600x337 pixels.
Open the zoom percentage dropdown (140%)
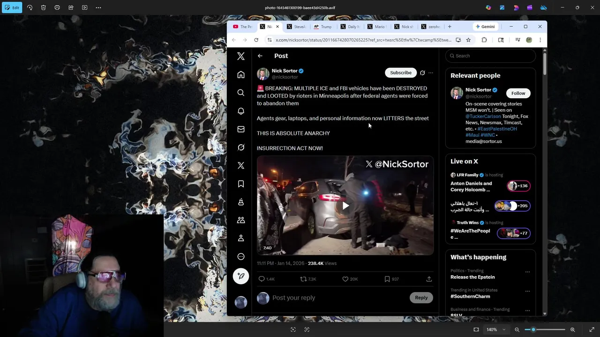coord(496,330)
